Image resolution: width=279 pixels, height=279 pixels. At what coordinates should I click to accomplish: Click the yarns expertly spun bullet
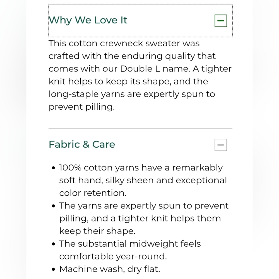[144, 218]
